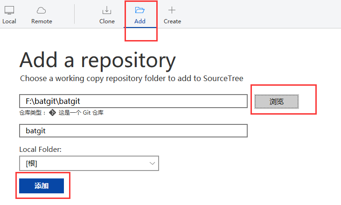
Task: Focus the repository path field F:\batgit\batgit
Action: (x=133, y=101)
